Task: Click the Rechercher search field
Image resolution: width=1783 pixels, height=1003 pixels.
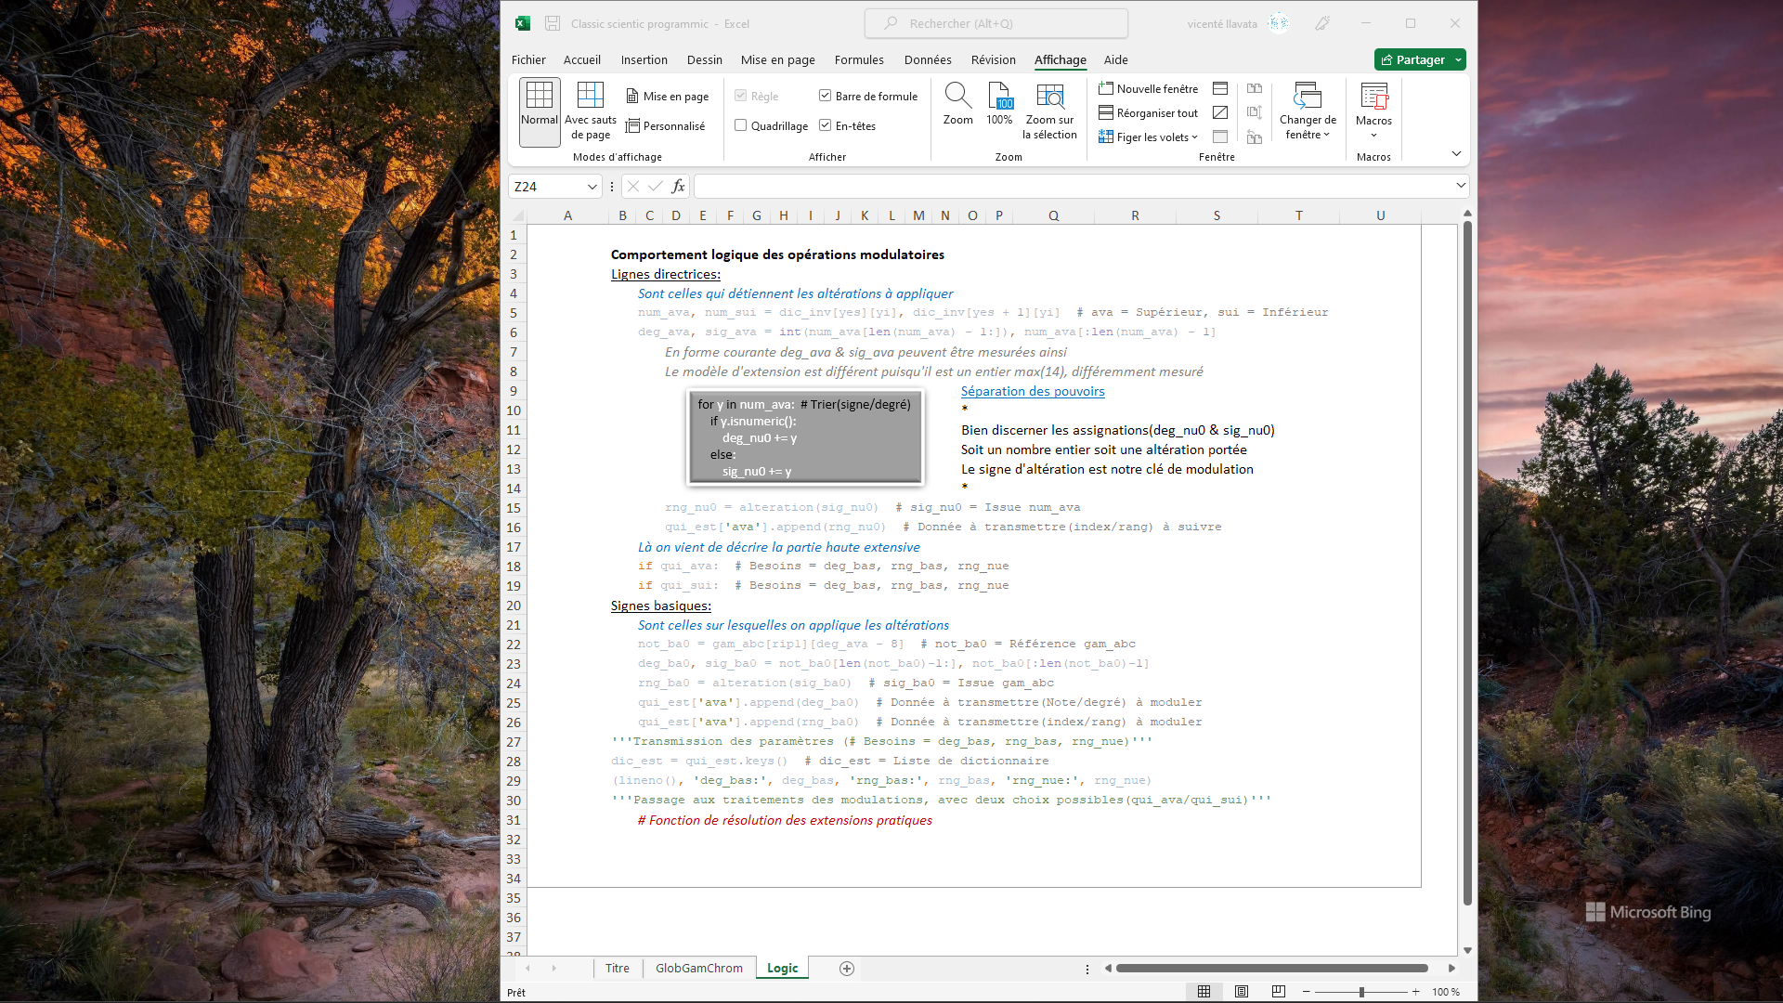Action: [996, 23]
